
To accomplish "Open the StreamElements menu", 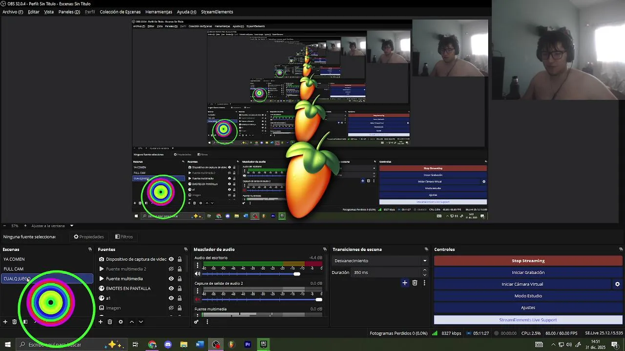I will 217,12.
